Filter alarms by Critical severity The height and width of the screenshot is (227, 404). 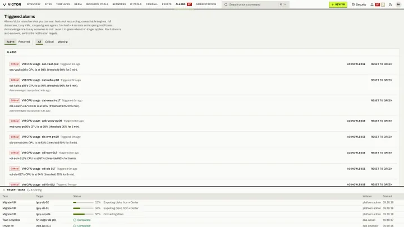pyautogui.click(x=49, y=41)
